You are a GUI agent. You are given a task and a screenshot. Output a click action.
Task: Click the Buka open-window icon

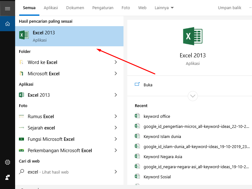[137, 84]
